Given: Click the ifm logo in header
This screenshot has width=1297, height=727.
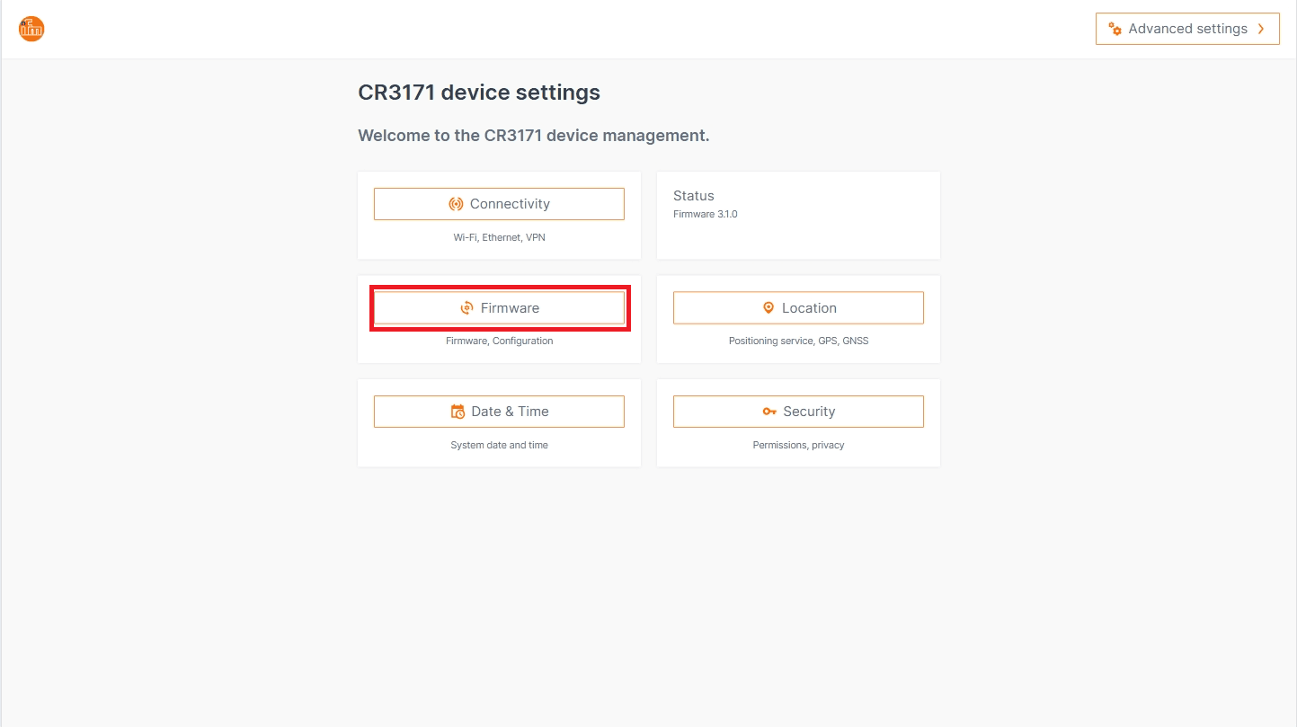Looking at the screenshot, I should 31,29.
